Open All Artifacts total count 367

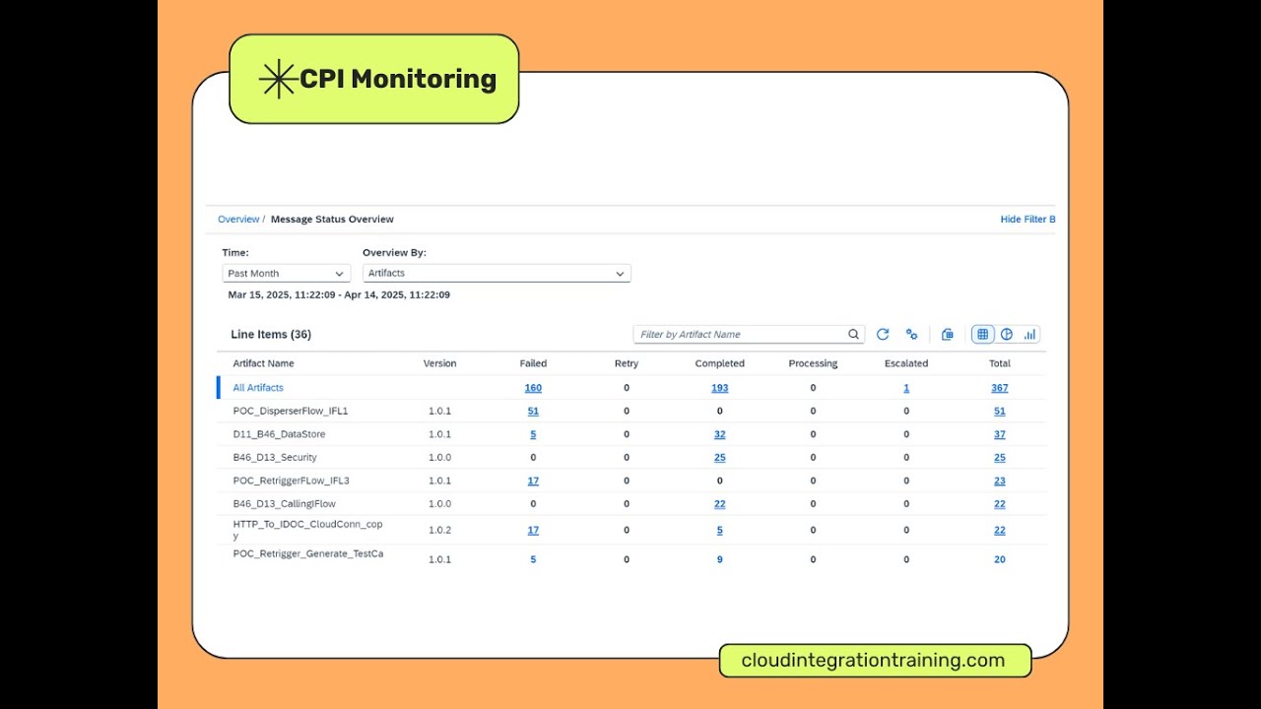coord(1000,388)
